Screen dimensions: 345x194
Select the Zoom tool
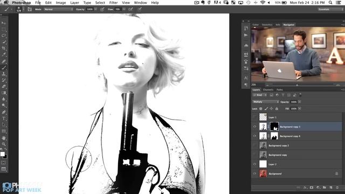[x=4, y=144]
